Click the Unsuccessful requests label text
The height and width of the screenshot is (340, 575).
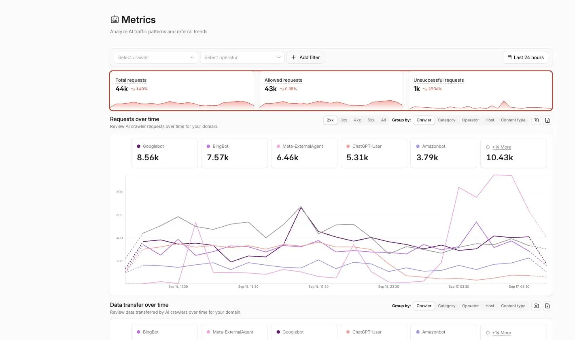point(439,80)
